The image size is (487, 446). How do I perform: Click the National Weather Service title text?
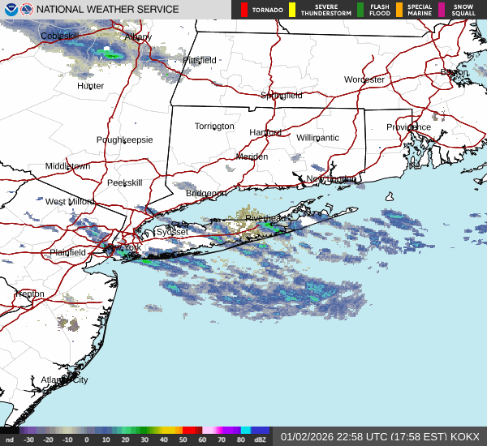click(x=109, y=10)
